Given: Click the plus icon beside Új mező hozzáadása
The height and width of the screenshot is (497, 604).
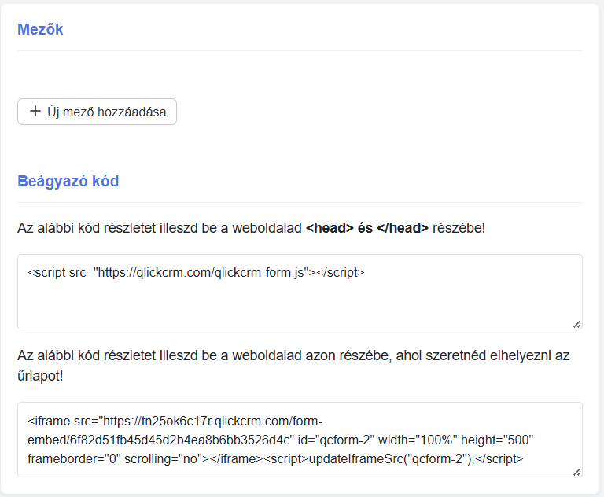Looking at the screenshot, I should pos(35,112).
